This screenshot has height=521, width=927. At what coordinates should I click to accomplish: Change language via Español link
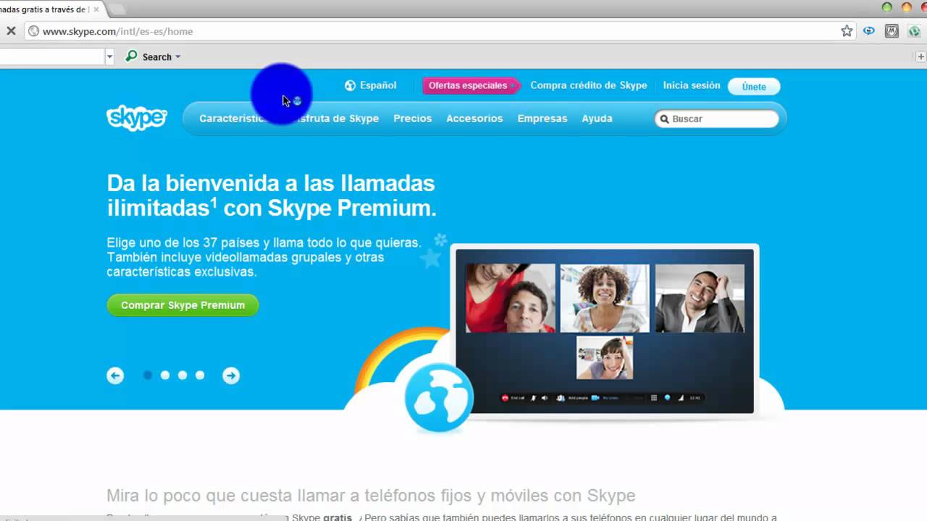[378, 85]
